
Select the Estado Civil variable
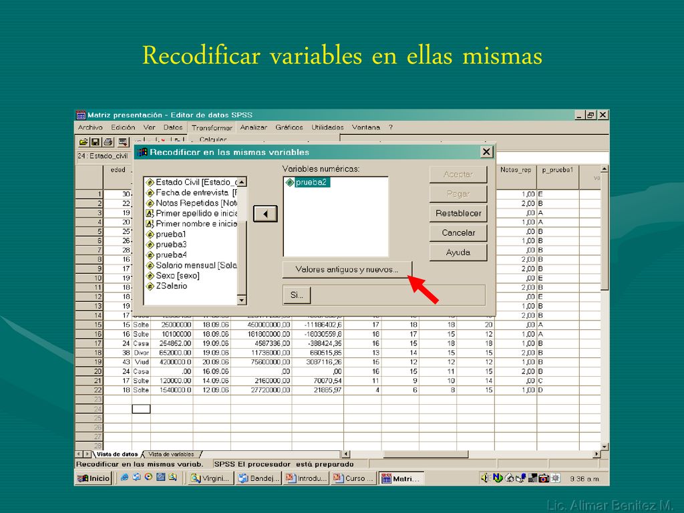pos(192,182)
